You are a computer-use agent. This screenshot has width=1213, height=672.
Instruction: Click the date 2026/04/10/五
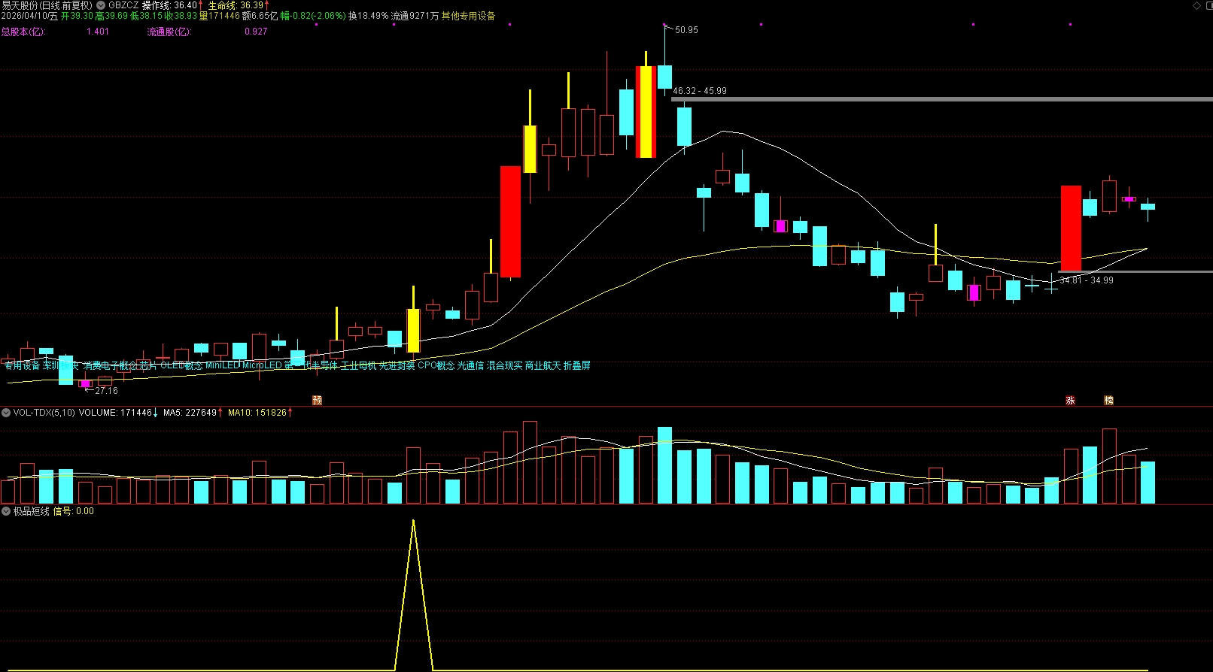tap(29, 16)
